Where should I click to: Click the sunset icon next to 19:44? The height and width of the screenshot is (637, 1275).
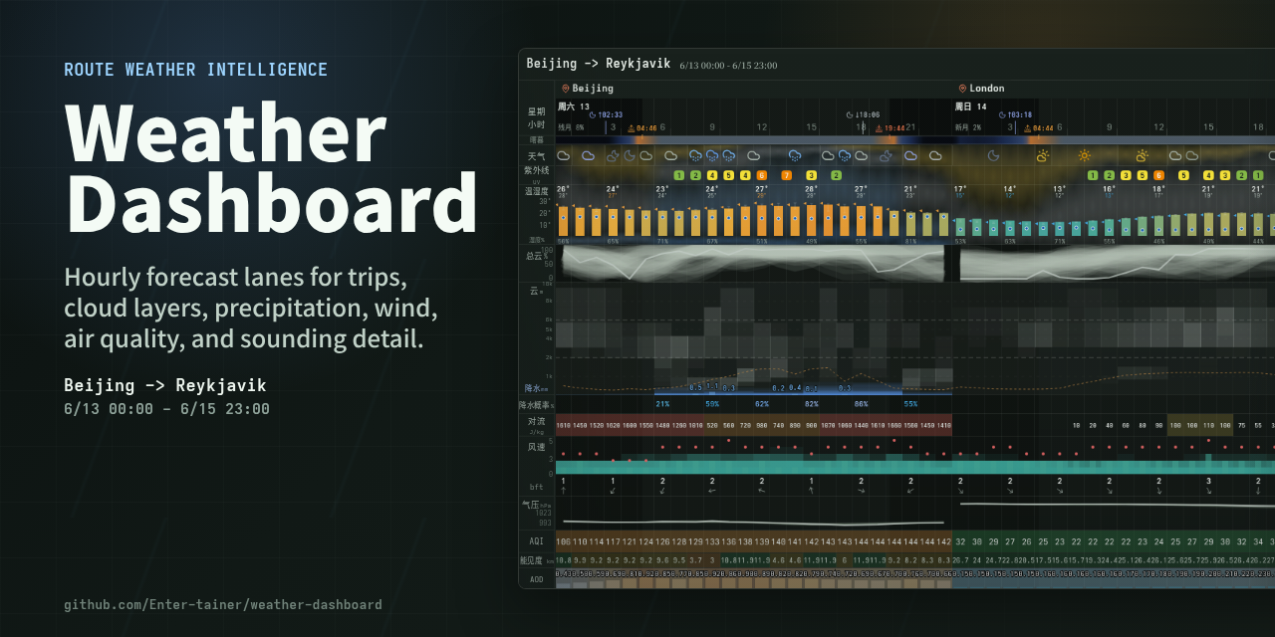(878, 127)
